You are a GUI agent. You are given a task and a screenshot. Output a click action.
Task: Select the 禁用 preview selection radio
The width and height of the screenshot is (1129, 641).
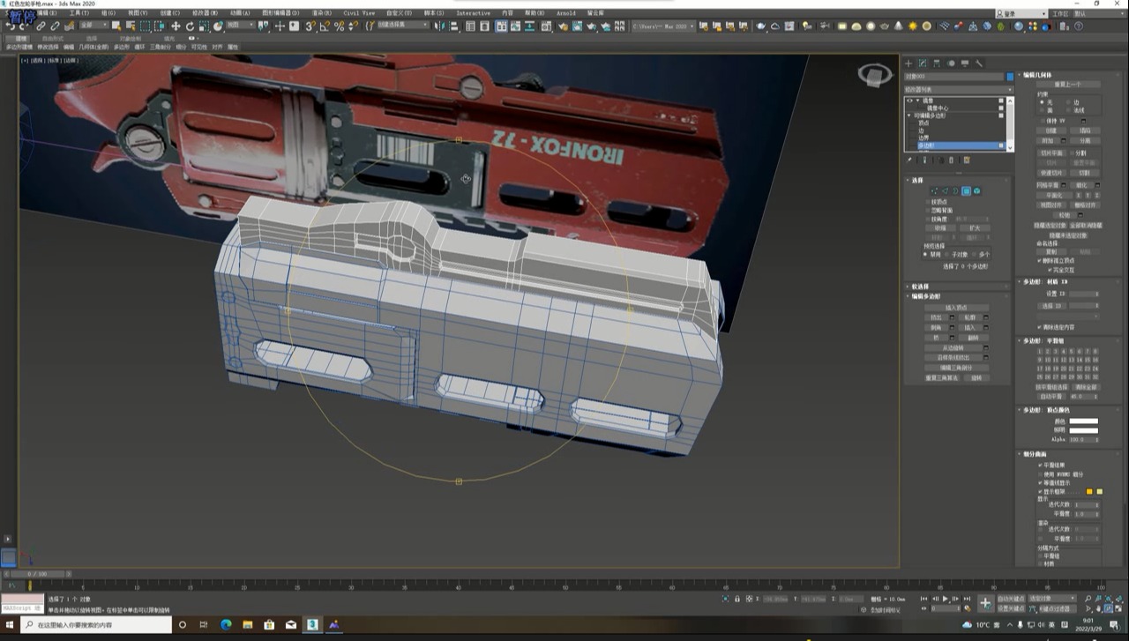(926, 254)
